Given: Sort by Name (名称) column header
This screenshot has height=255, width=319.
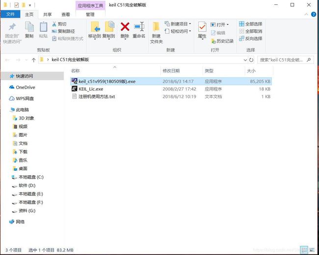Looking at the screenshot, I should coord(115,71).
